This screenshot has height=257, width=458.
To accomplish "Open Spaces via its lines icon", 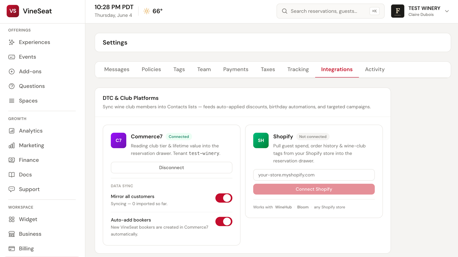I will tap(12, 101).
